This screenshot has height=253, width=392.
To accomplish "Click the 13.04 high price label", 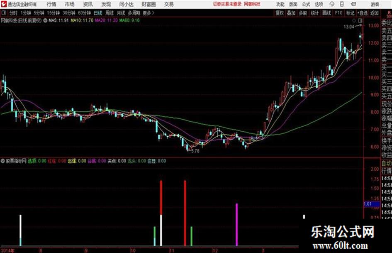I will click(349, 27).
